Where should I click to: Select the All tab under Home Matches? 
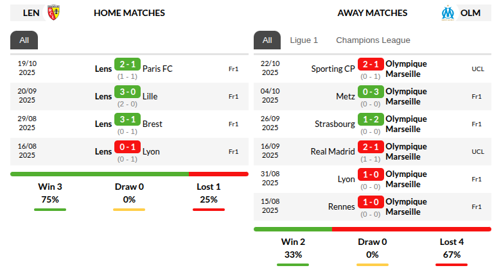24,40
